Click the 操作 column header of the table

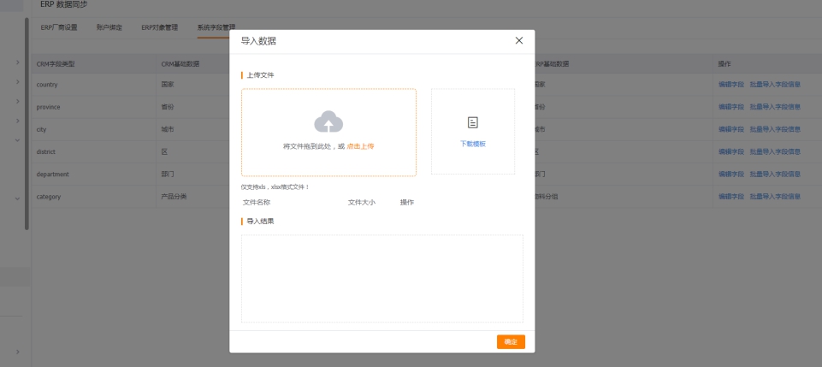click(724, 64)
